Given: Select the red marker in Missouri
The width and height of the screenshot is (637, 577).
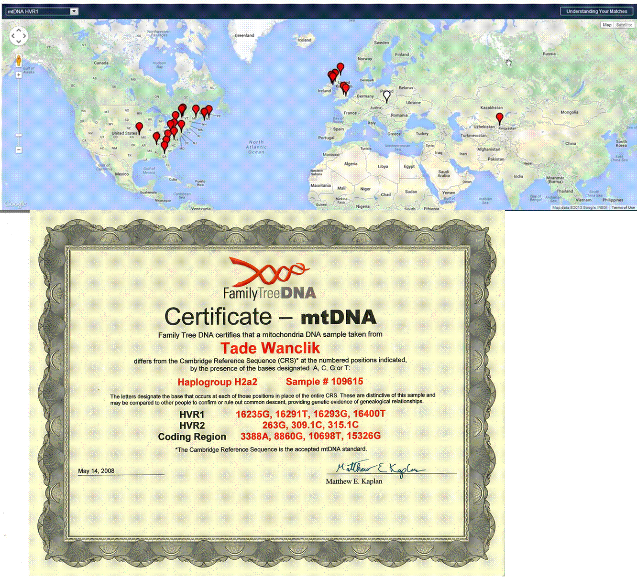Looking at the screenshot, I should tap(139, 128).
